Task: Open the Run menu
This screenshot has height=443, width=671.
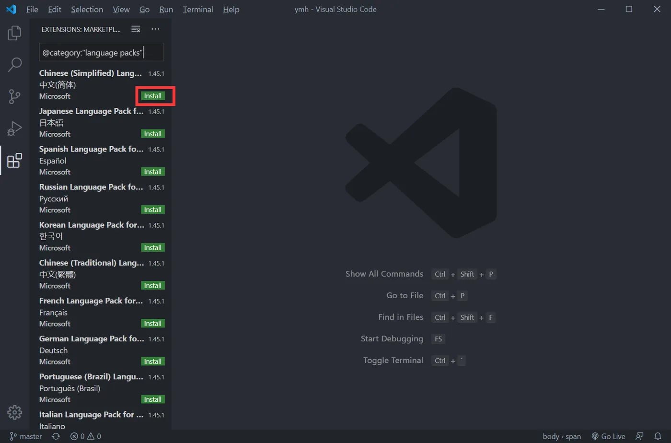Action: point(166,10)
